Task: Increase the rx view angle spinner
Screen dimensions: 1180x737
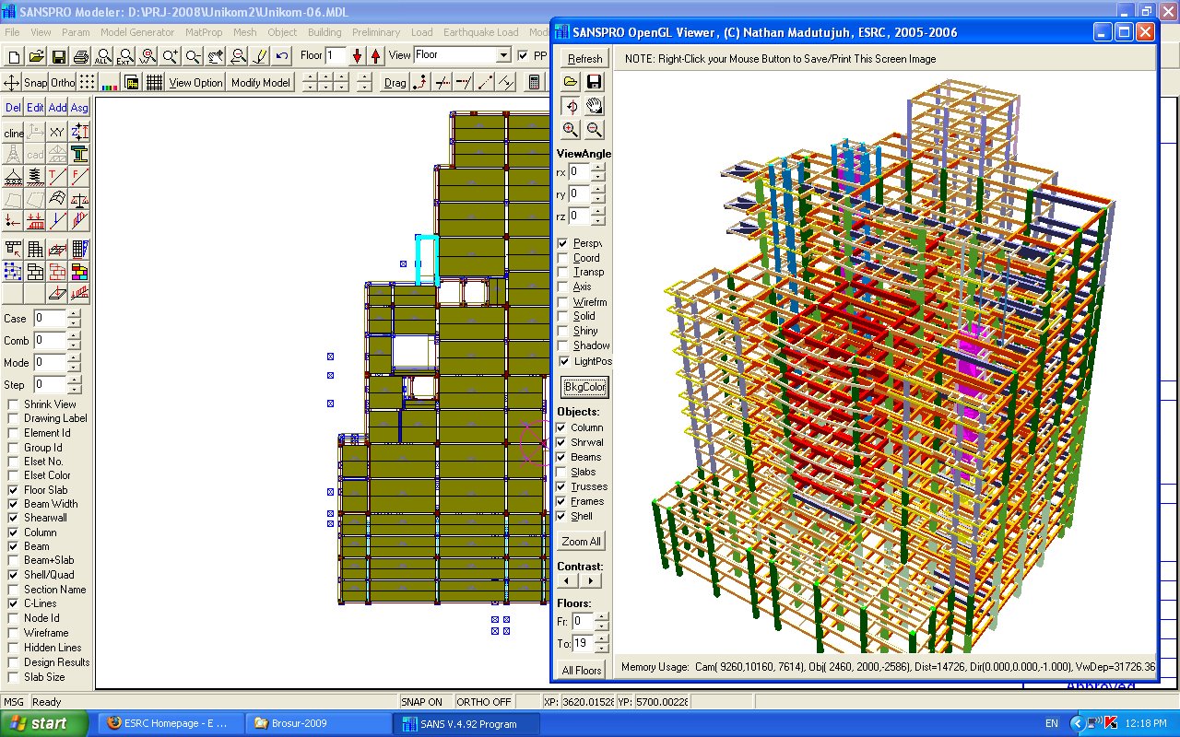Action: [598, 168]
